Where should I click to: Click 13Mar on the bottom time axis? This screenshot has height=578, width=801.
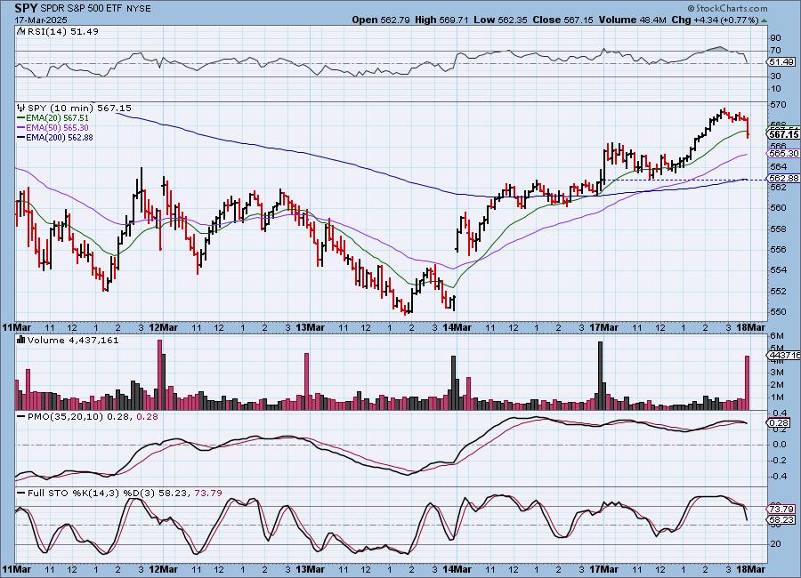[310, 569]
